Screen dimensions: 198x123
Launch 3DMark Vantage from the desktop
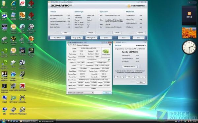coord(14,29)
